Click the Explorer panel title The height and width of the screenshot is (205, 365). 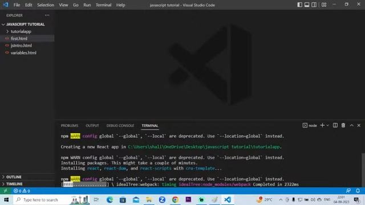(x=14, y=15)
